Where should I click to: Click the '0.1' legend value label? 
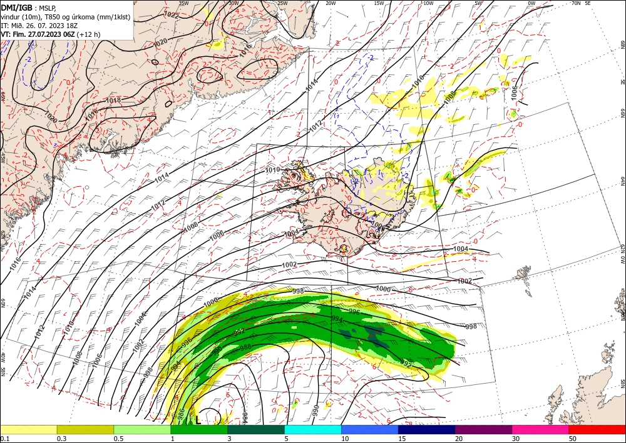click(x=4, y=439)
